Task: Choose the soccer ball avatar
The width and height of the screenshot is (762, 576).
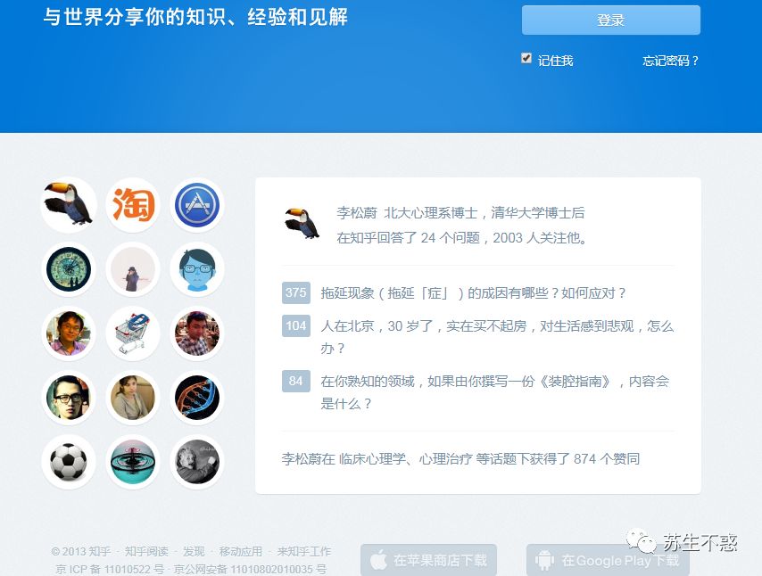Action: tap(69, 461)
